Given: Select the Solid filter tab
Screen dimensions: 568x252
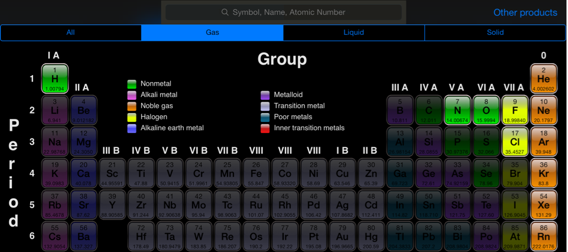Looking at the screenshot, I should tap(495, 33).
